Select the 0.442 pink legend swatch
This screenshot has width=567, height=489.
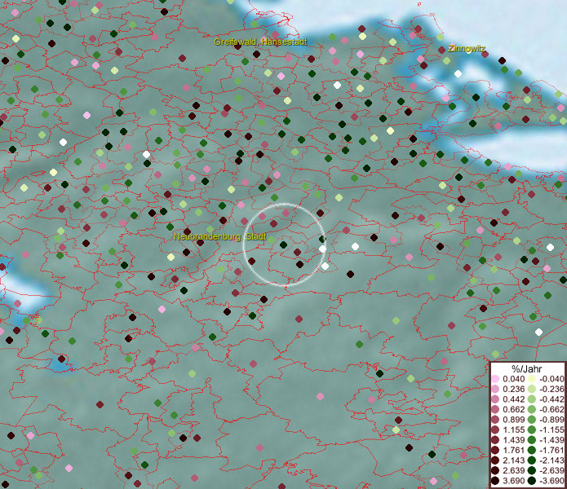point(495,399)
